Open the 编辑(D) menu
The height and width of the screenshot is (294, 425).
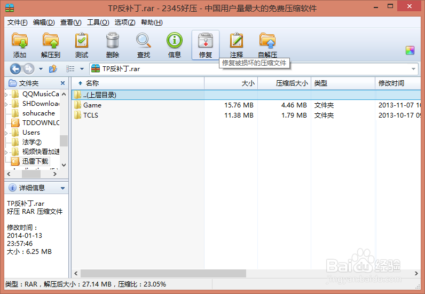tap(44, 22)
